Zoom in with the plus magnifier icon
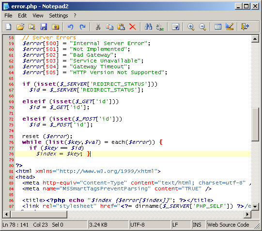 pos(191,27)
